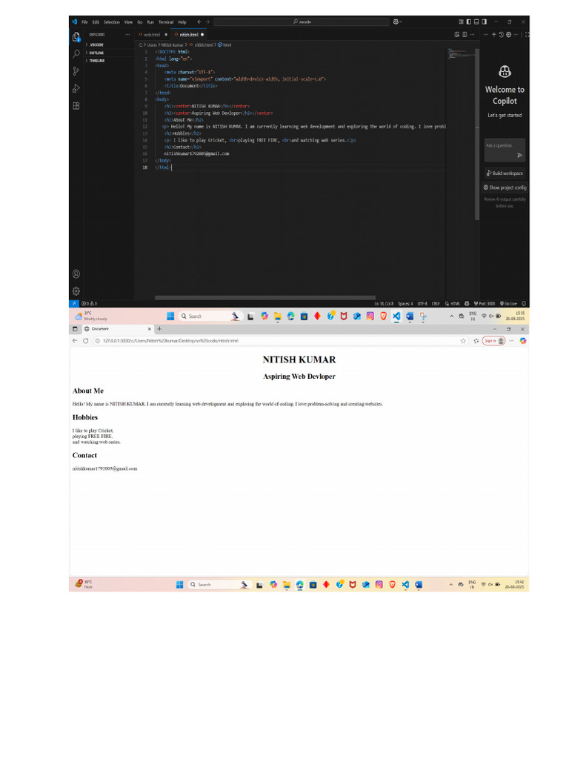Click weather widget showing Haze
The image size is (569, 759).
(x=84, y=584)
